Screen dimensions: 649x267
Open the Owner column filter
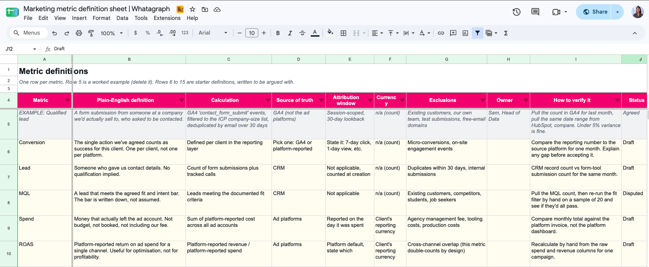click(x=526, y=100)
